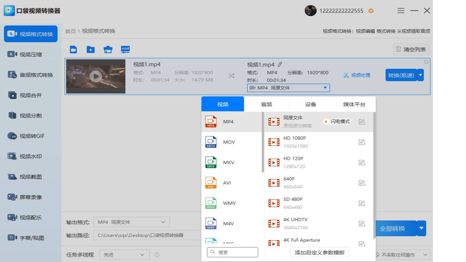
Task: Select the MOV format icon
Action: click(x=211, y=142)
